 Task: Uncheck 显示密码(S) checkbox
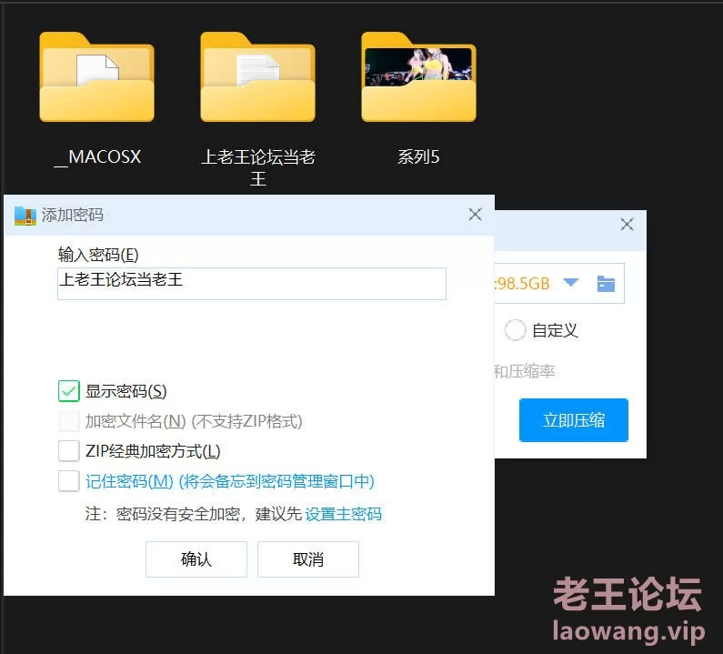pyautogui.click(x=69, y=391)
